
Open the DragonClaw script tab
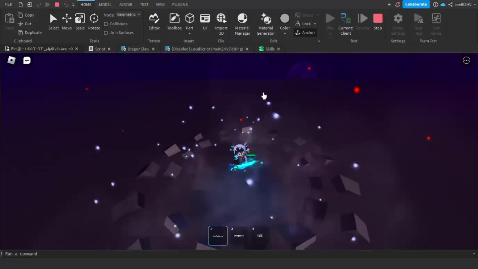(x=138, y=49)
